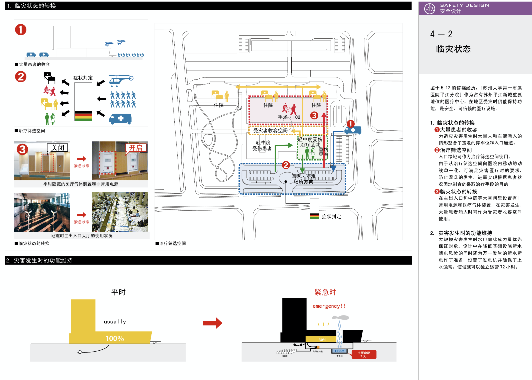Select the two helicopters in panel 1 sketch
The height and width of the screenshot is (380, 532).
pyautogui.click(x=115, y=43)
